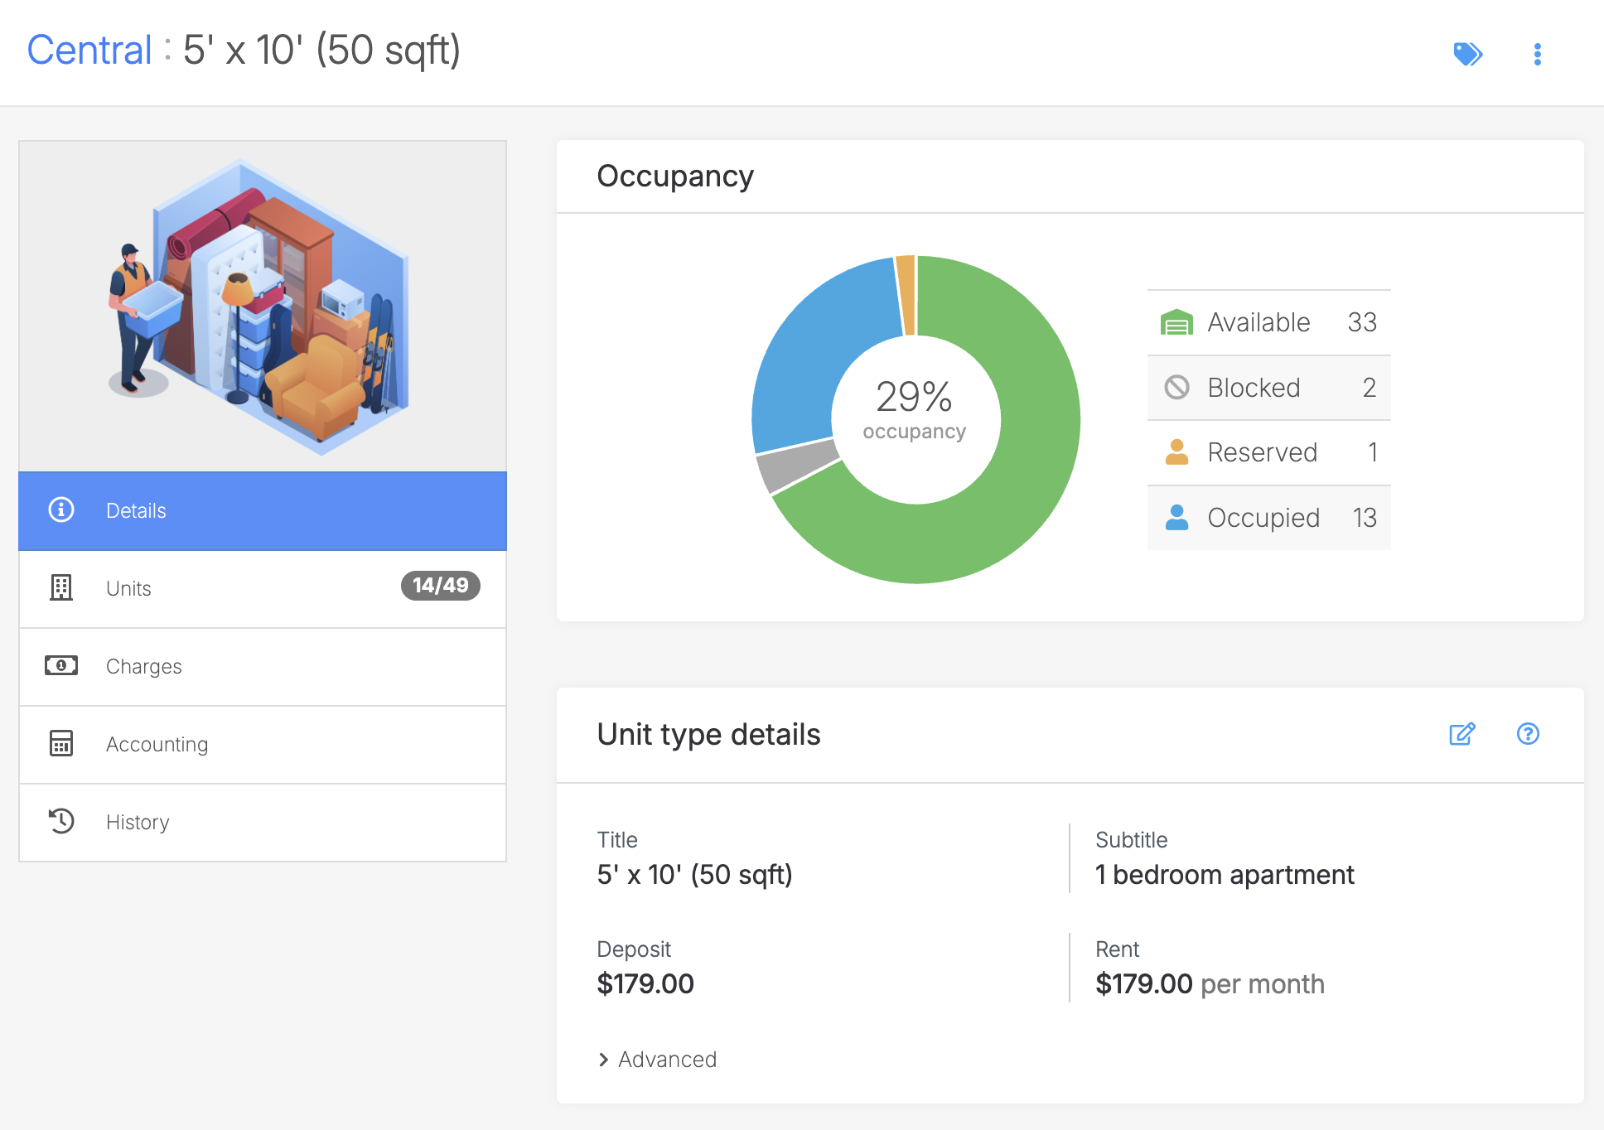Click the storage unit illustration image

262,307
